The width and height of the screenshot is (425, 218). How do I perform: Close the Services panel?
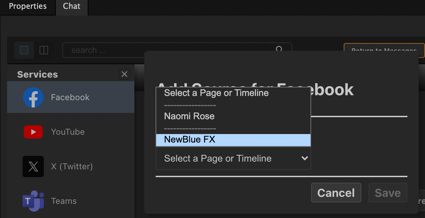pos(124,74)
